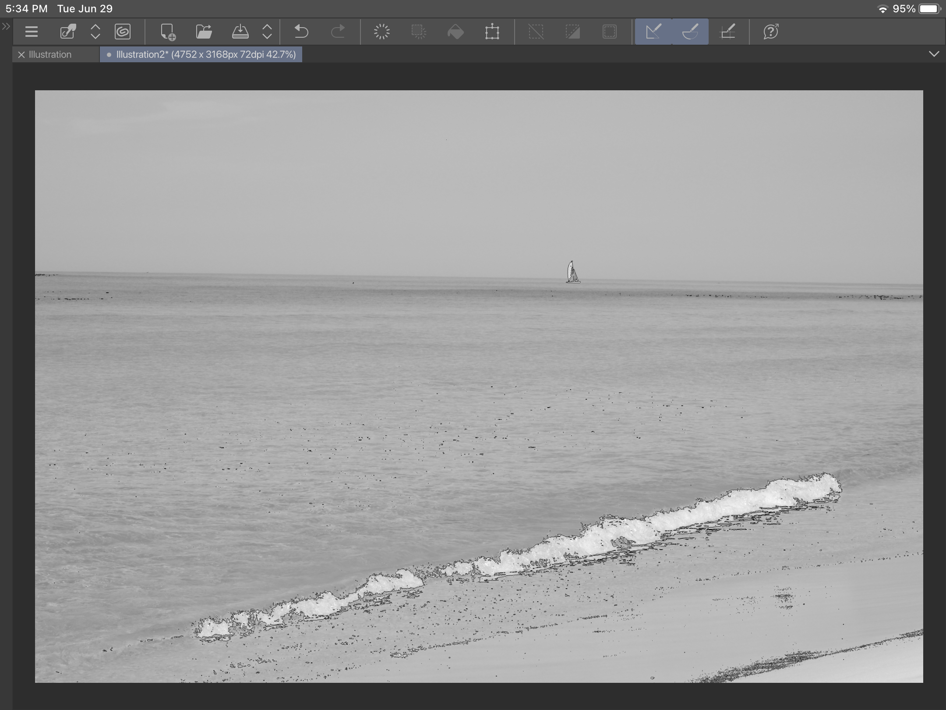Open Clip Studio Paint support help icon
The width and height of the screenshot is (946, 710).
coord(771,32)
